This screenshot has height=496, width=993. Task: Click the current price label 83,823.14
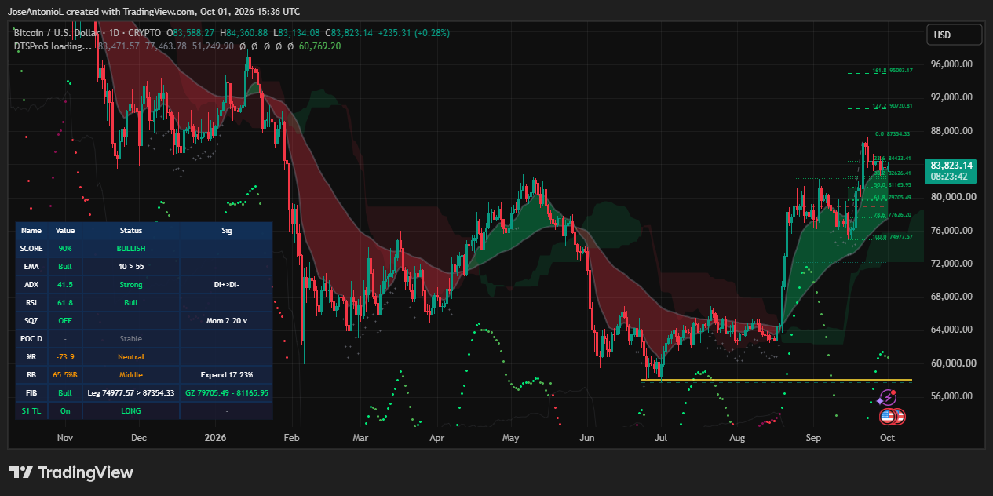[x=951, y=165]
